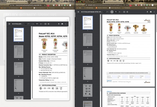
Task: Open profile avatar in right browser
Action: 153,5
